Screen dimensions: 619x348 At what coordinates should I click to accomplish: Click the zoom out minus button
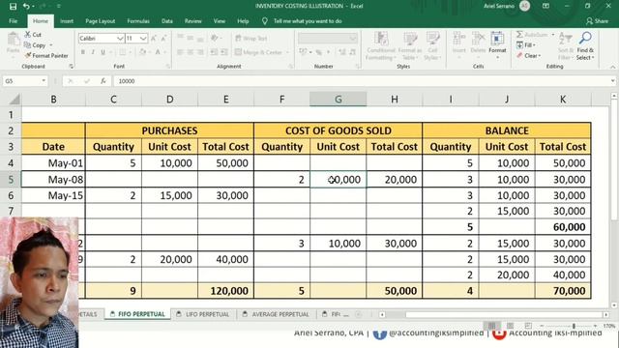(542, 326)
